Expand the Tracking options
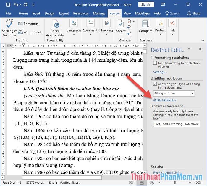This screenshot has width=207, height=186. tap(107, 27)
